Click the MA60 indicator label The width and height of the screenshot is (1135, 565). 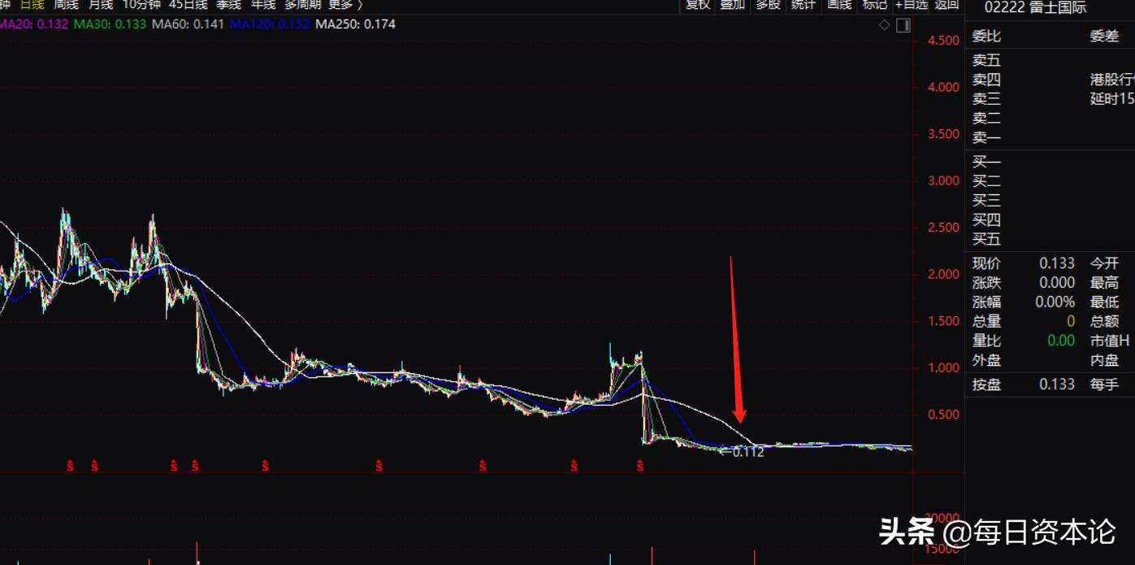pos(187,24)
